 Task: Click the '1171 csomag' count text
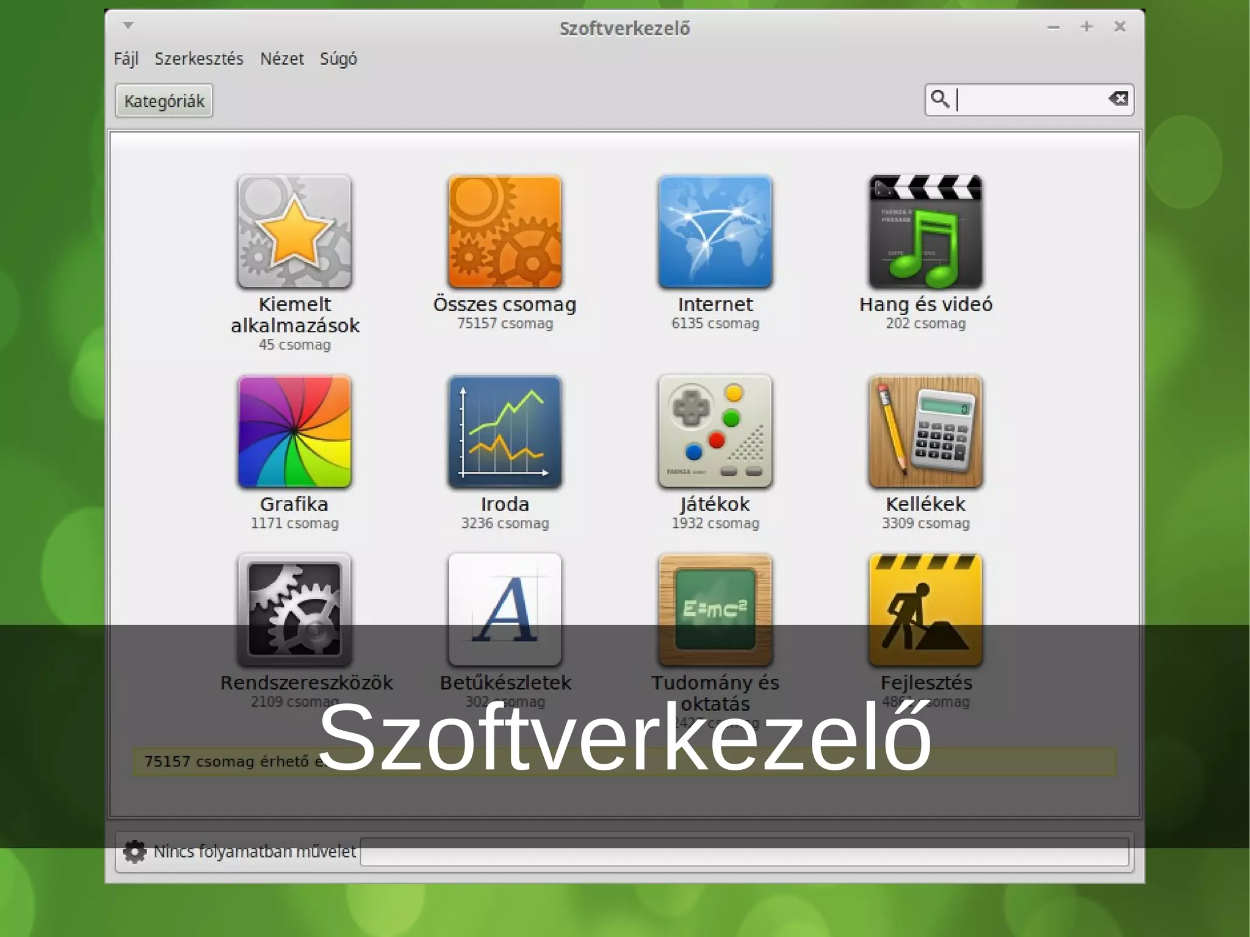[x=295, y=523]
